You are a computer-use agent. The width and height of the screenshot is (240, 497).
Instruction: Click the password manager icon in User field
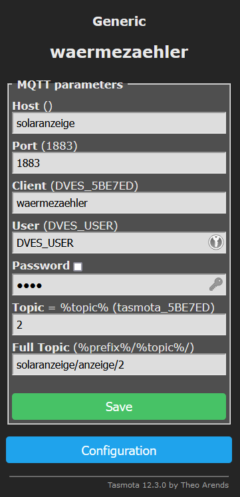[216, 243]
